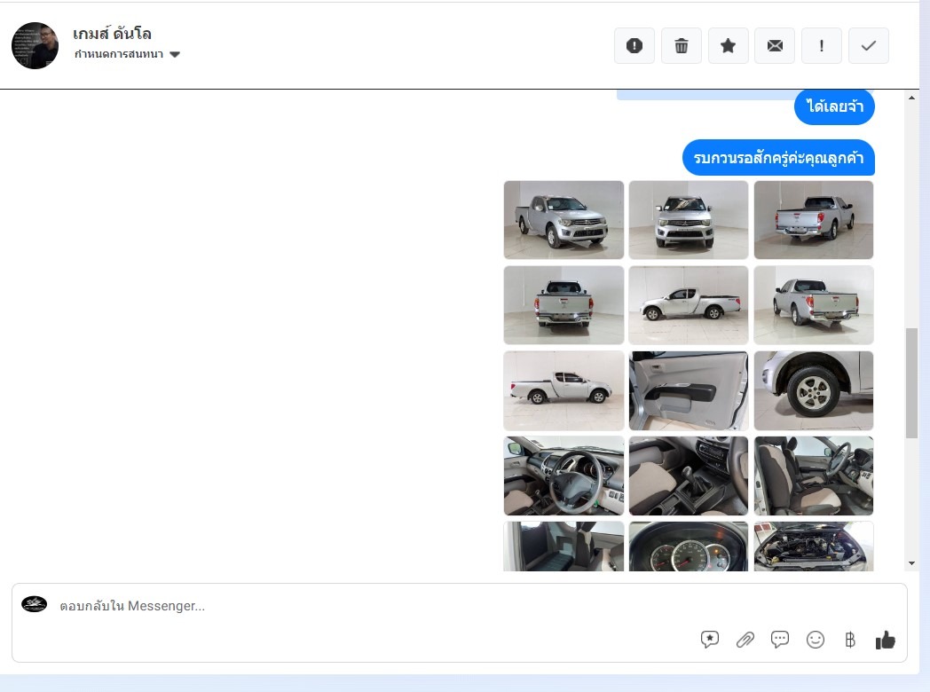Click the exclamation priority icon
The width and height of the screenshot is (930, 692).
[822, 46]
